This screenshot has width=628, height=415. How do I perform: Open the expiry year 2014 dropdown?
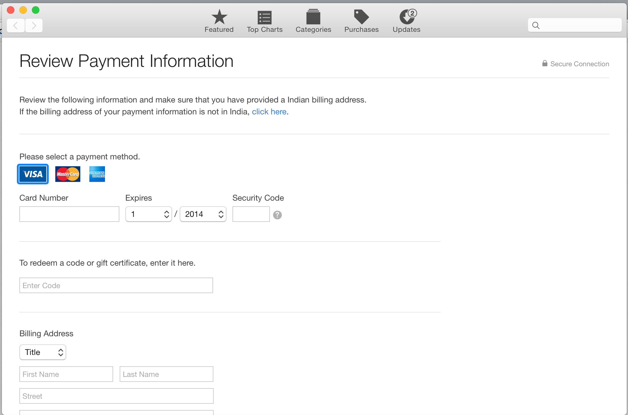pos(203,214)
